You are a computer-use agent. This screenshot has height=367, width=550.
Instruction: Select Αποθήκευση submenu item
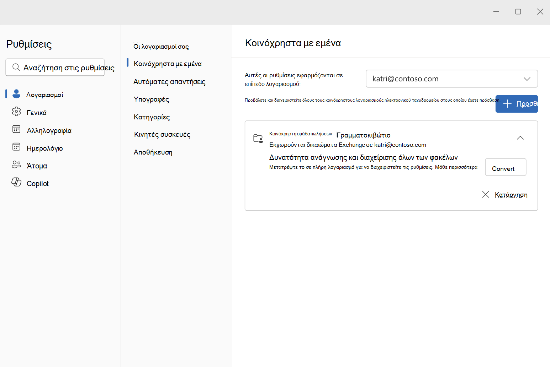[153, 152]
